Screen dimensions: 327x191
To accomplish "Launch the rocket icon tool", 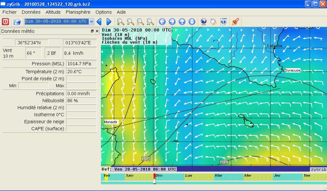I will (x=235, y=22).
